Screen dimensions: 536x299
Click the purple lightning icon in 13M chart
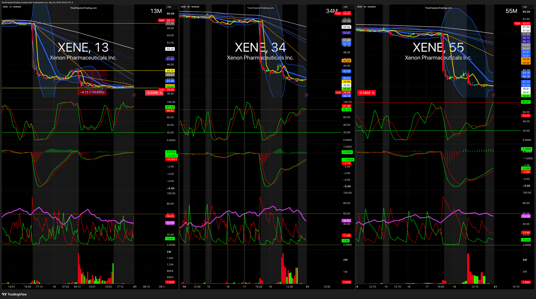134,95
